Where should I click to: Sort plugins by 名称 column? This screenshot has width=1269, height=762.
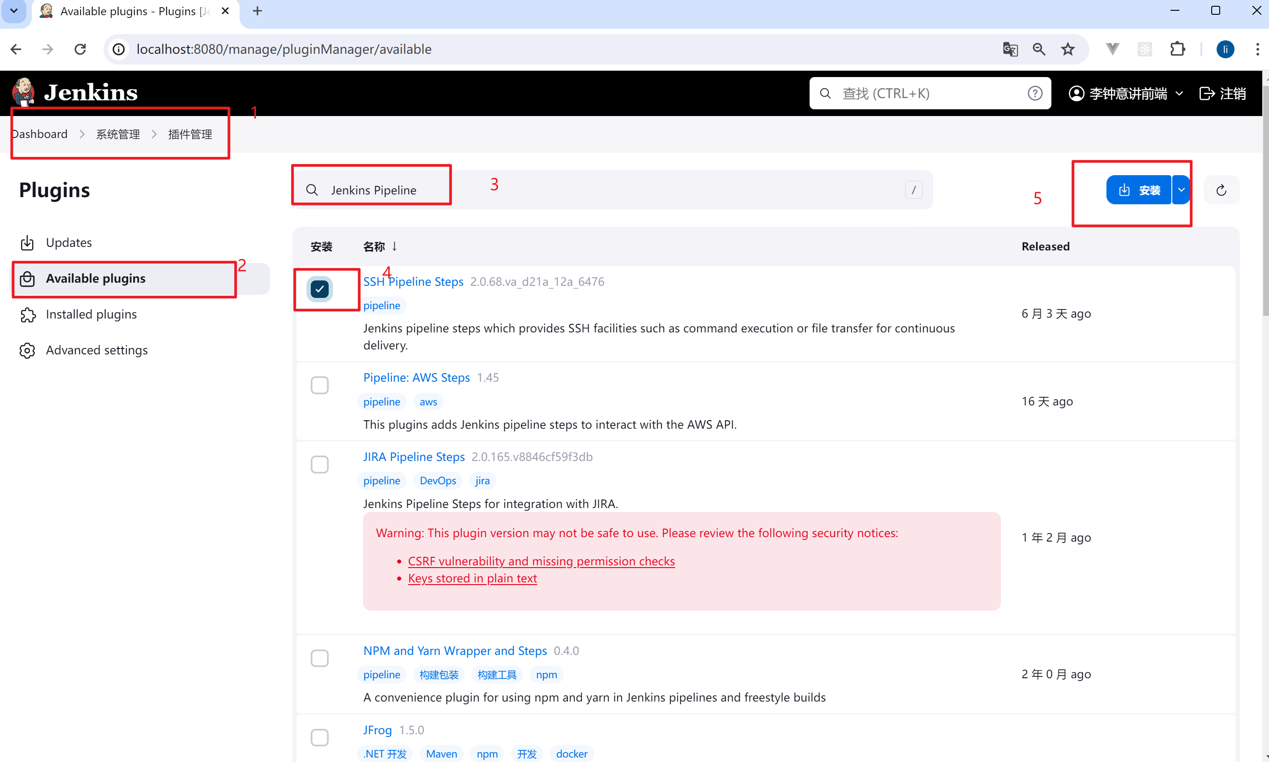click(x=380, y=246)
